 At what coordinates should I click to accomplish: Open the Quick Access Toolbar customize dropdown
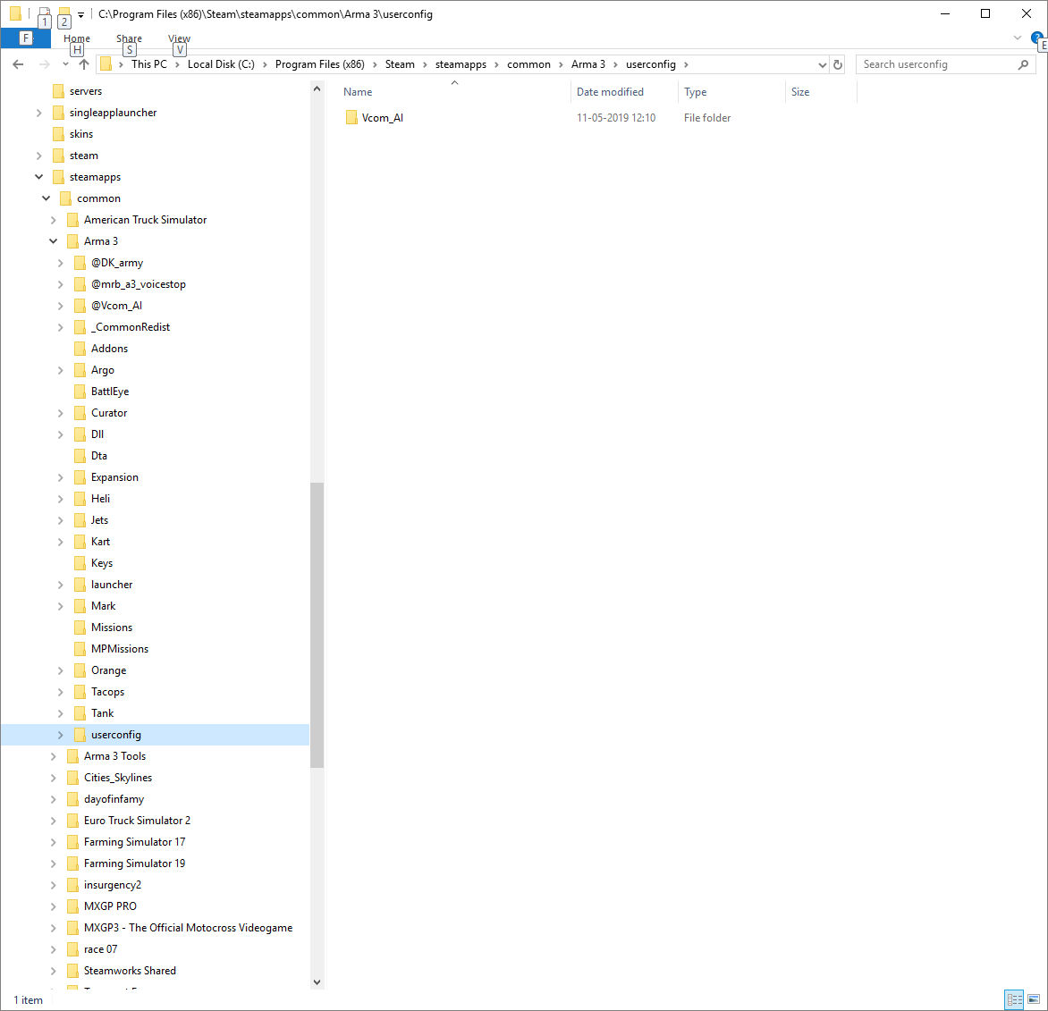(80, 14)
